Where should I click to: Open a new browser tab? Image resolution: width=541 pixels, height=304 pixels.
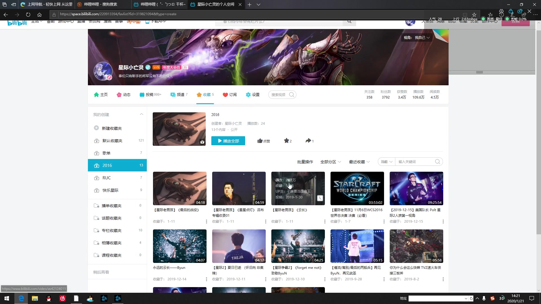[x=249, y=5]
